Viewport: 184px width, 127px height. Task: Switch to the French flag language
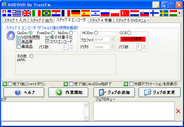66,13
